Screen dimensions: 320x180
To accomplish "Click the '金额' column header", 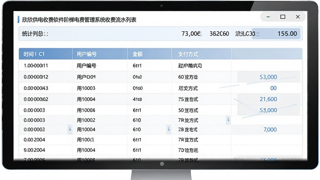I will pyautogui.click(x=150, y=54).
